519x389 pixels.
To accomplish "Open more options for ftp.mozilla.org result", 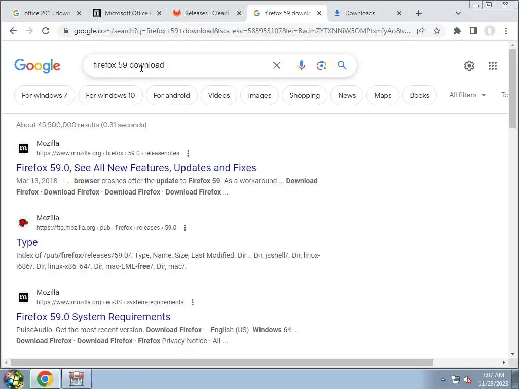I will [185, 228].
